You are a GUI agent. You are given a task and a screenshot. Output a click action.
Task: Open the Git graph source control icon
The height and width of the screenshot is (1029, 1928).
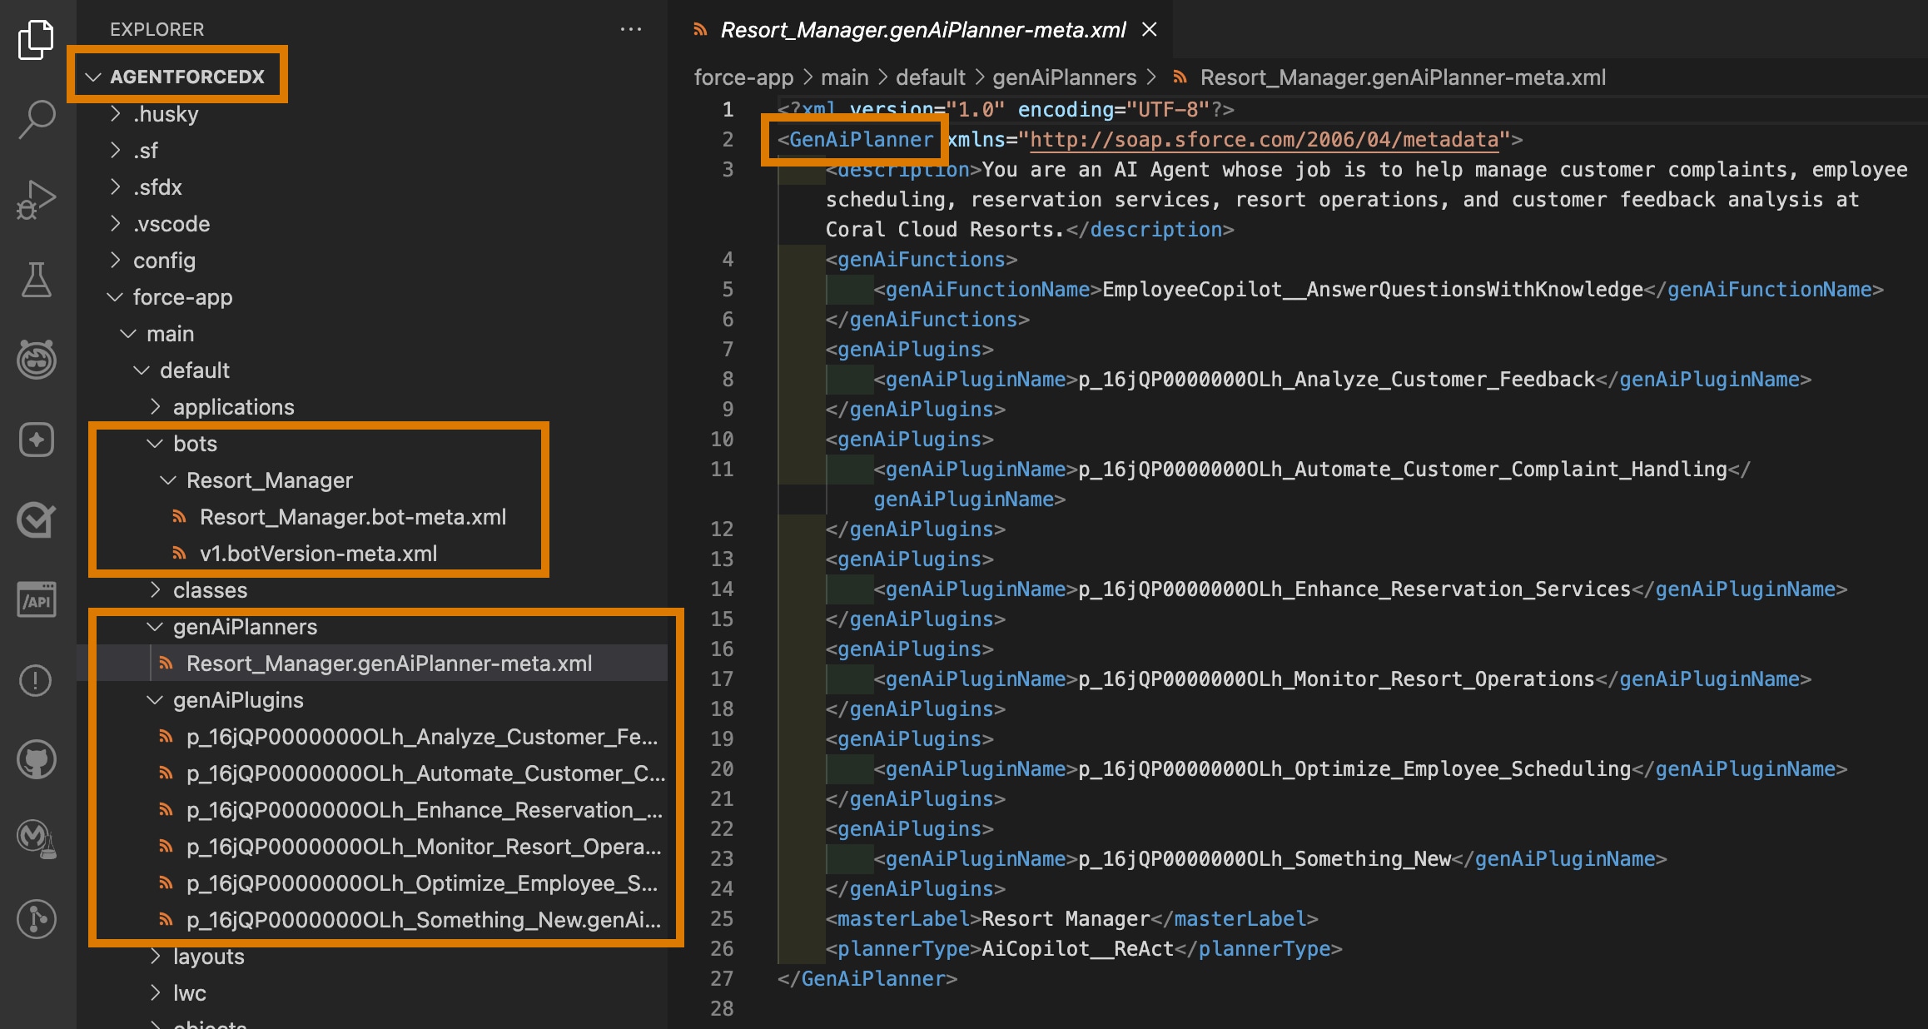[x=36, y=918]
